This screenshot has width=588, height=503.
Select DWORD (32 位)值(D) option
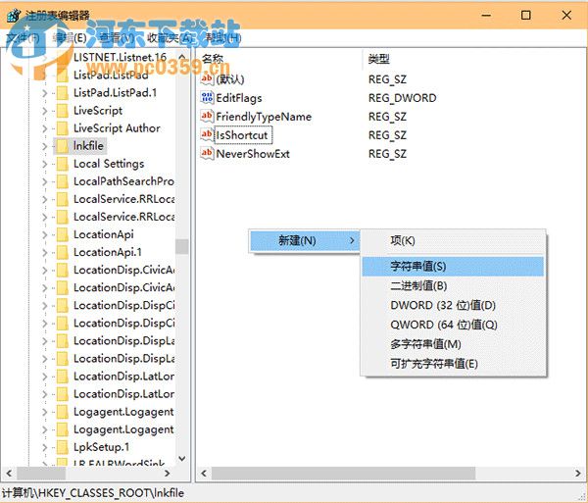[453, 305]
